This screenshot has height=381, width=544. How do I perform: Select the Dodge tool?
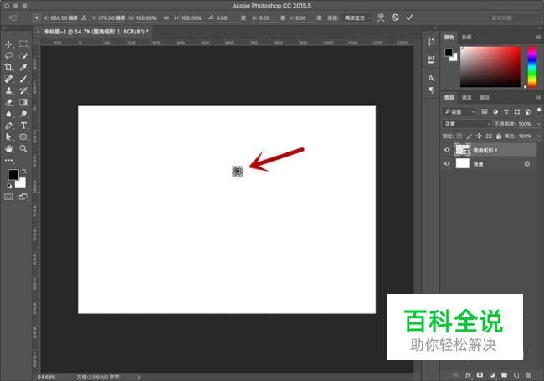pos(23,114)
